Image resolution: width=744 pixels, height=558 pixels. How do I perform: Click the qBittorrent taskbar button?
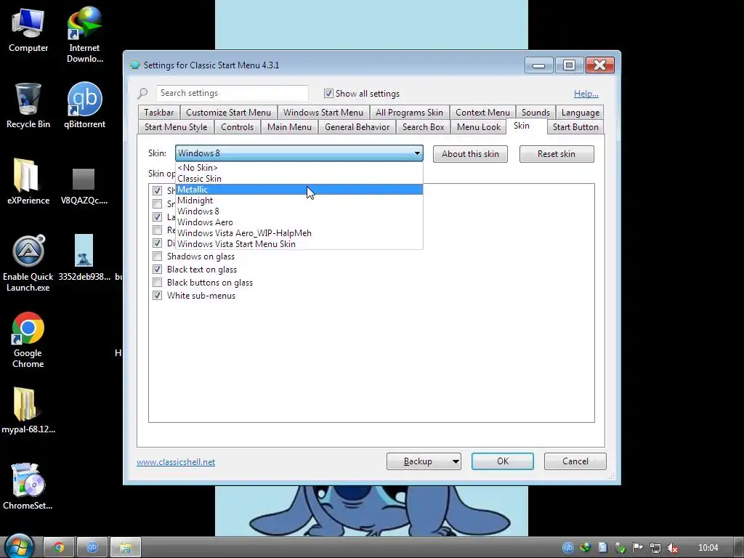92,548
